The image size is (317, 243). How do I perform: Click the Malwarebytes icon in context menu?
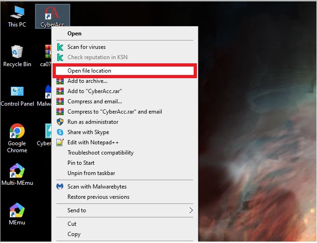pyautogui.click(x=60, y=187)
